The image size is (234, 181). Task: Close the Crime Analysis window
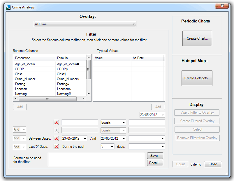(222, 6)
